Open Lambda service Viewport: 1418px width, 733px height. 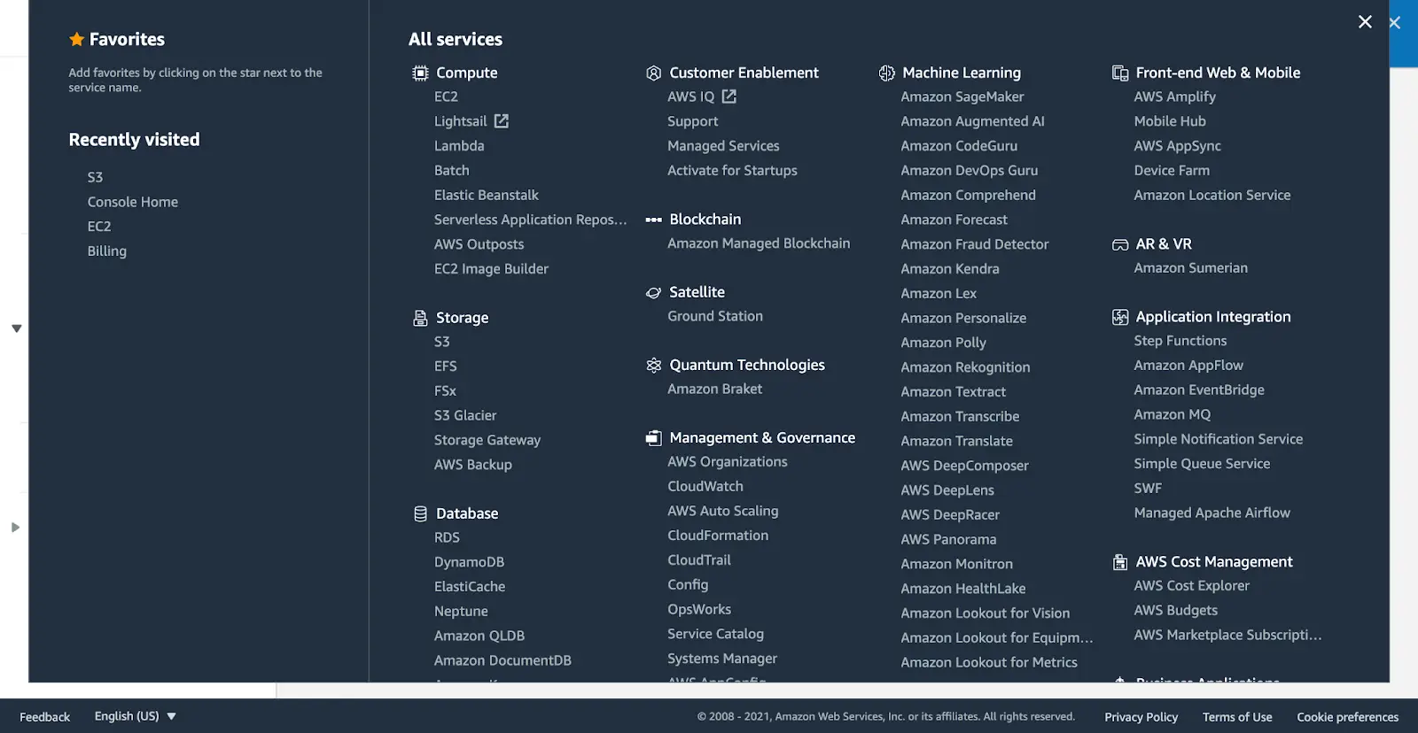(459, 146)
